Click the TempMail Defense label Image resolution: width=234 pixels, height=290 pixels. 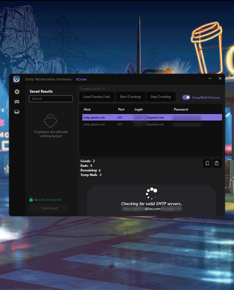[206, 97]
